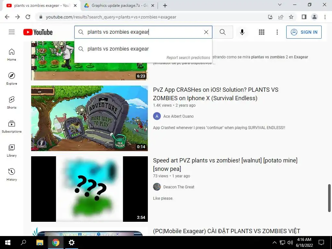Open Windows taskbar search
The width and height of the screenshot is (332, 249).
tap(23, 243)
